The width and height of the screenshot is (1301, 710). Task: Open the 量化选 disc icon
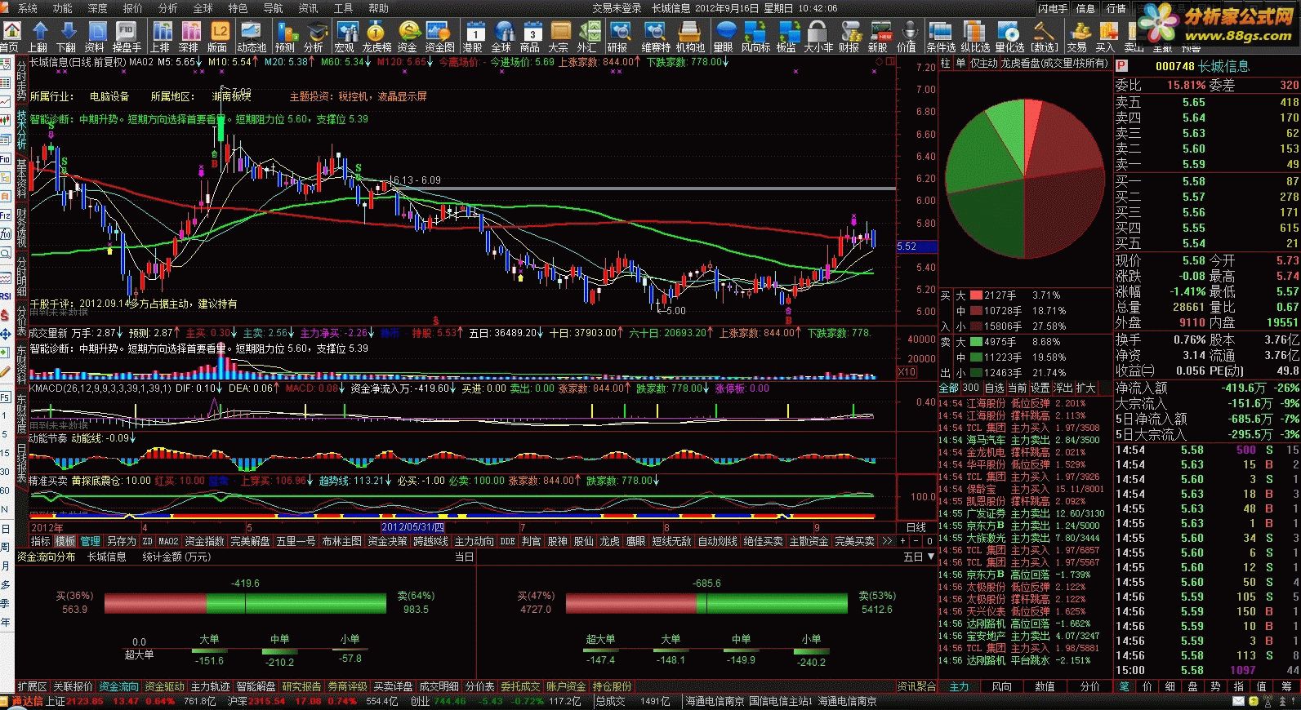tap(1009, 37)
